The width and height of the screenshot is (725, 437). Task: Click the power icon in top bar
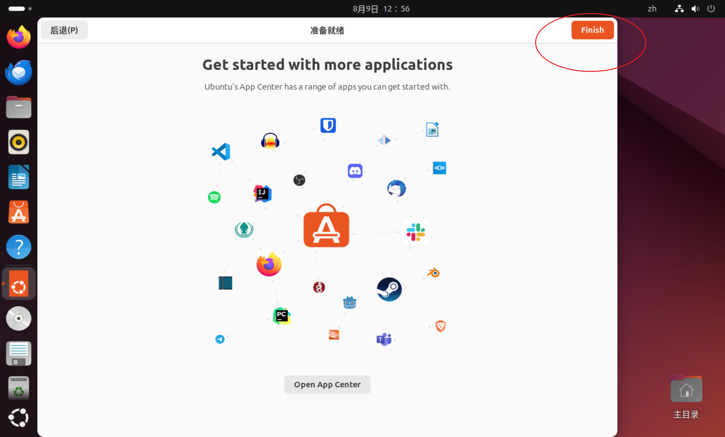click(711, 9)
